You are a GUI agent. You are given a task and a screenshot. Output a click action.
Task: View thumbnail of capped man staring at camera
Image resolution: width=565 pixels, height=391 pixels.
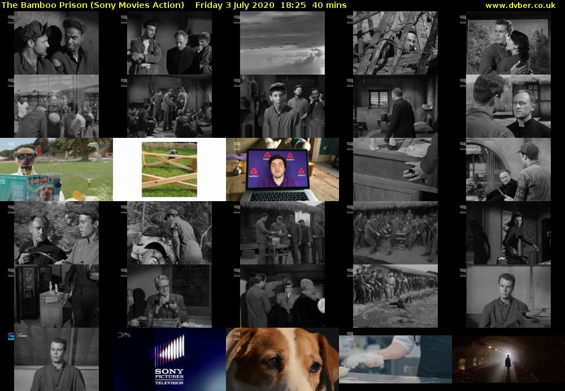[x=282, y=106]
